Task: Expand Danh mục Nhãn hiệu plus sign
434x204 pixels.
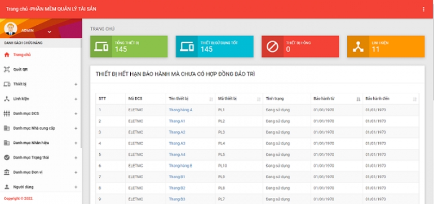Action: point(76,143)
